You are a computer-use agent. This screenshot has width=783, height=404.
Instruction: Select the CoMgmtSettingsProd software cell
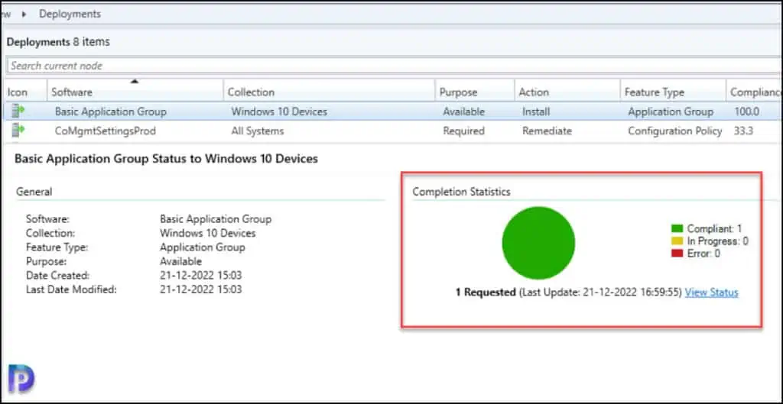pyautogui.click(x=106, y=131)
